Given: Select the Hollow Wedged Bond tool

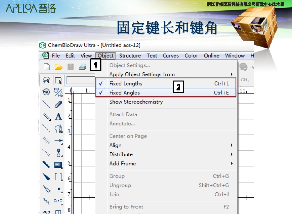Looking at the screenshot, I should pyautogui.click(x=46, y=189).
